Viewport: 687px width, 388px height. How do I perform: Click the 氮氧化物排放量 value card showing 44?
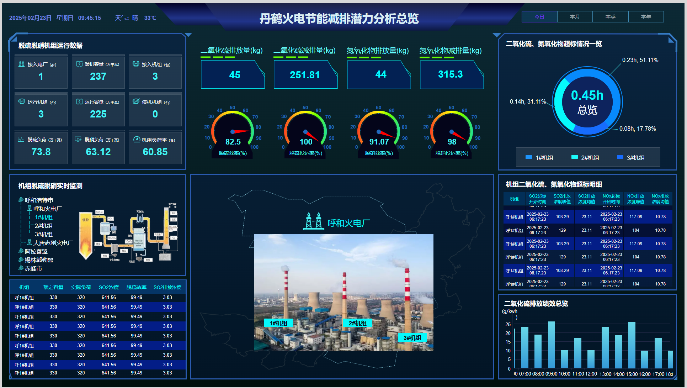tap(379, 74)
